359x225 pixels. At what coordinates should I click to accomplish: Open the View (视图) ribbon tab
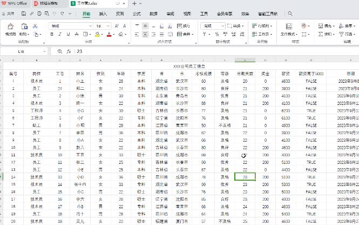point(187,14)
